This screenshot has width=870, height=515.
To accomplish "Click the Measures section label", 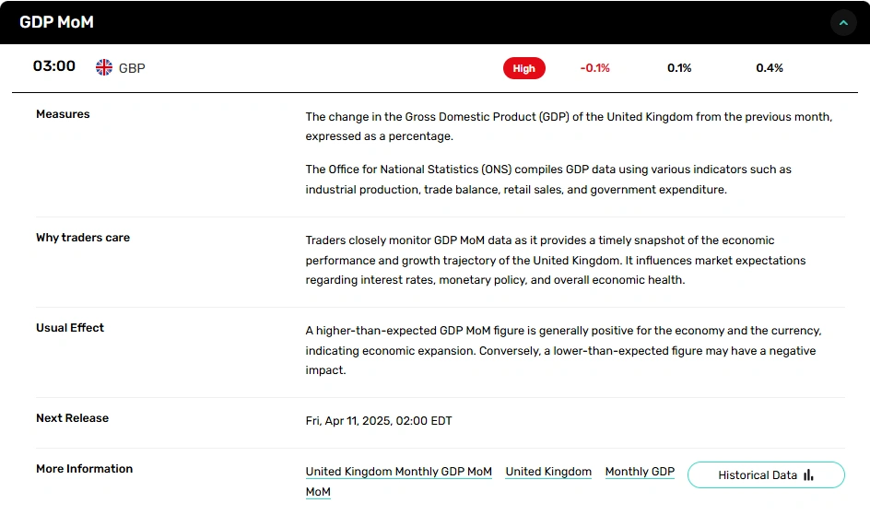I will click(63, 114).
